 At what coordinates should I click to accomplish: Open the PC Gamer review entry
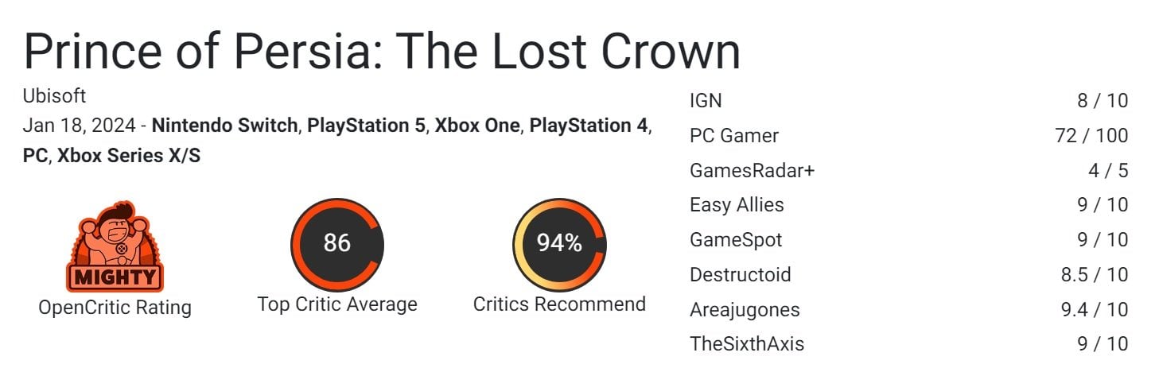tap(908, 136)
